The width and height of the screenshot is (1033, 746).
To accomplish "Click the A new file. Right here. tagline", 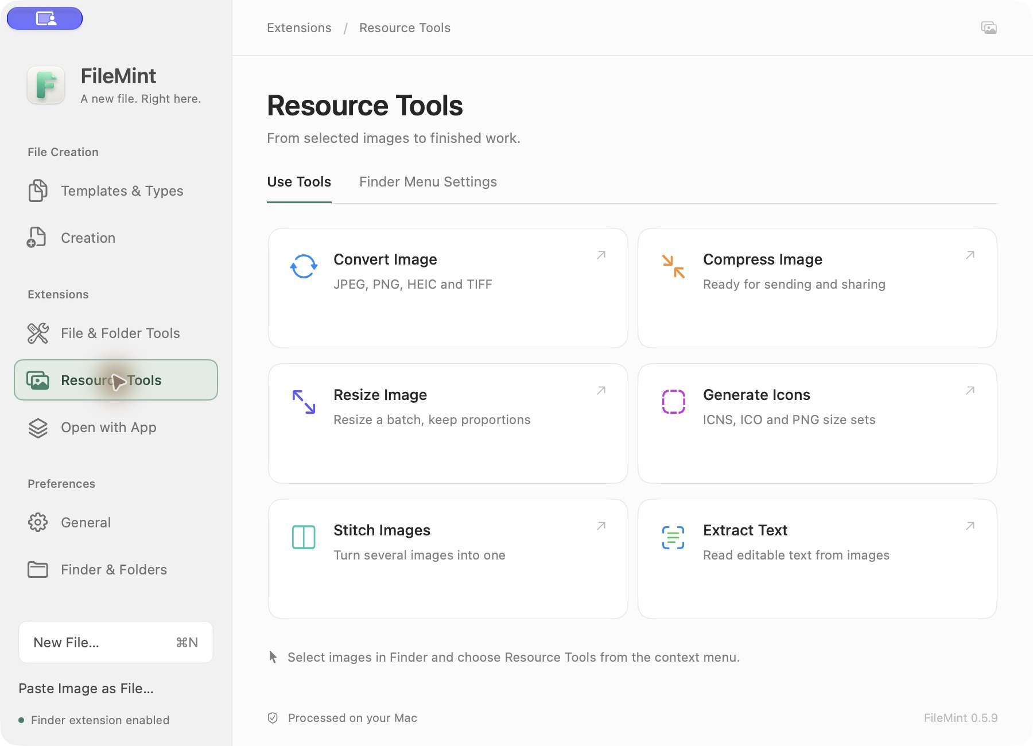I will tap(141, 99).
